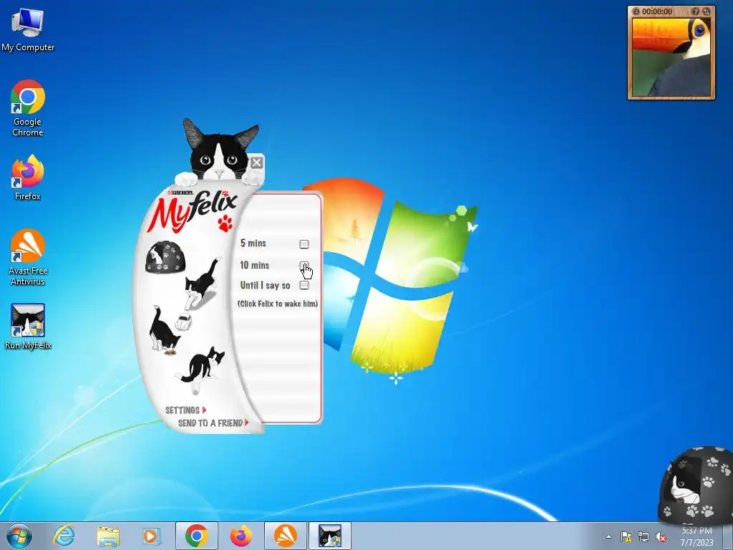Click the cat bed icon in MyFelix panel
The width and height of the screenshot is (733, 550).
pyautogui.click(x=165, y=257)
